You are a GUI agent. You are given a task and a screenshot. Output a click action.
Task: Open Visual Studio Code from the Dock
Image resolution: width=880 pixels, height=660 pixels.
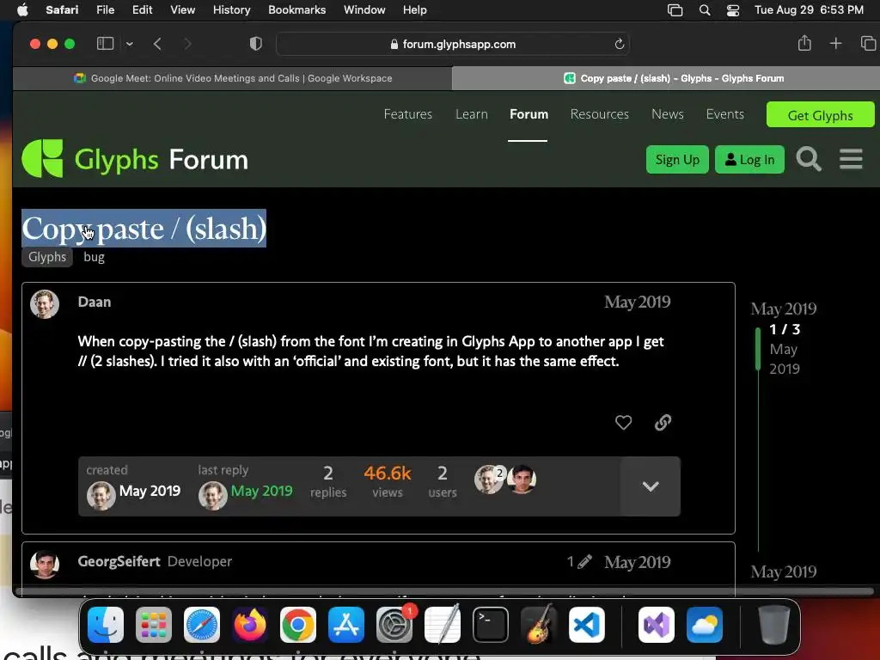[586, 625]
